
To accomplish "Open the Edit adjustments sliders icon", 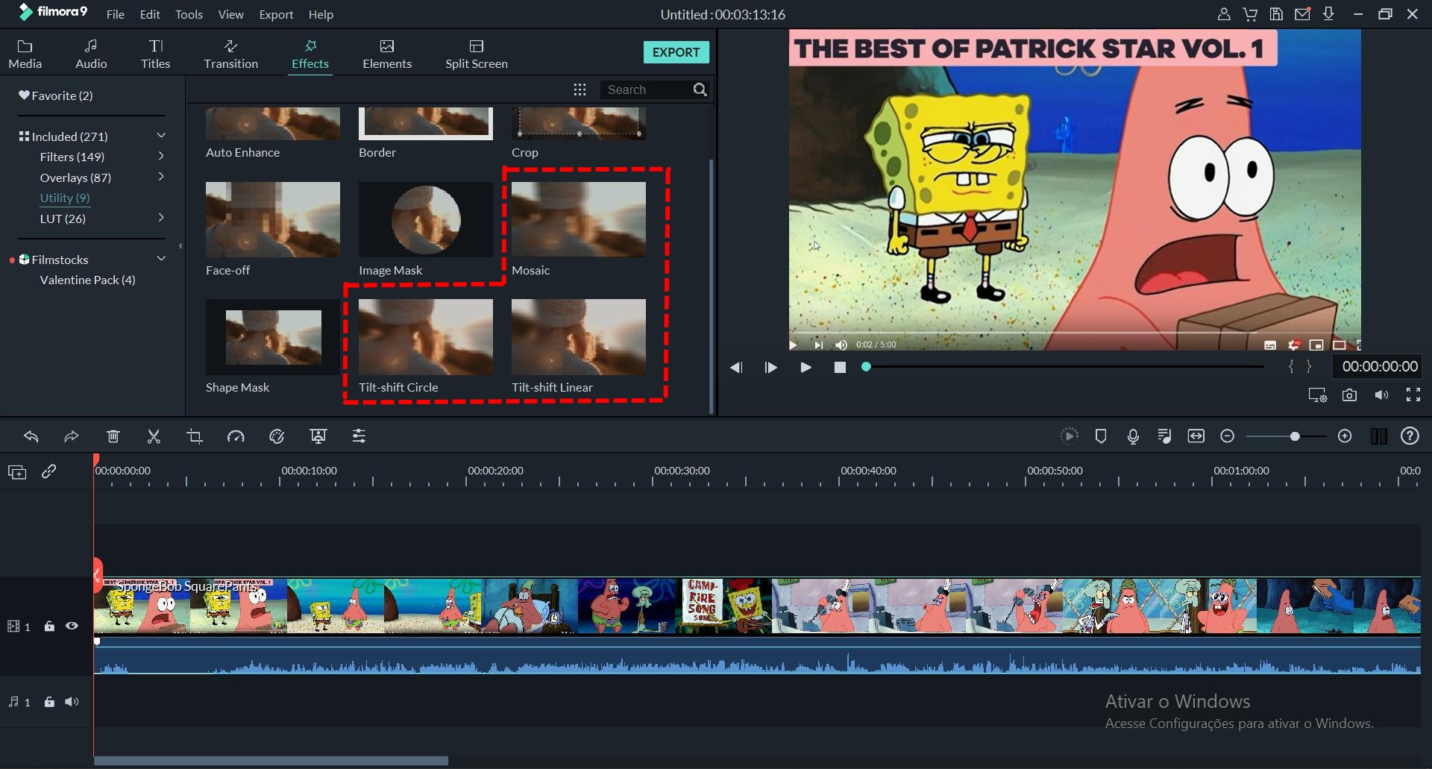I will 359,436.
